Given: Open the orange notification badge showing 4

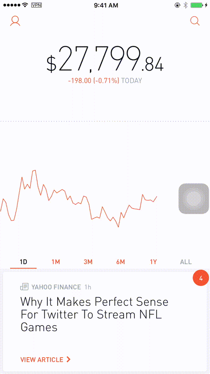Looking at the screenshot, I should click(201, 278).
